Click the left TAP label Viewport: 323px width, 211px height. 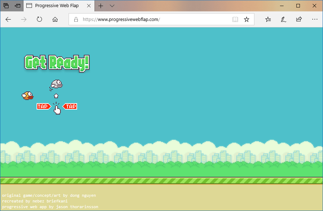point(44,106)
